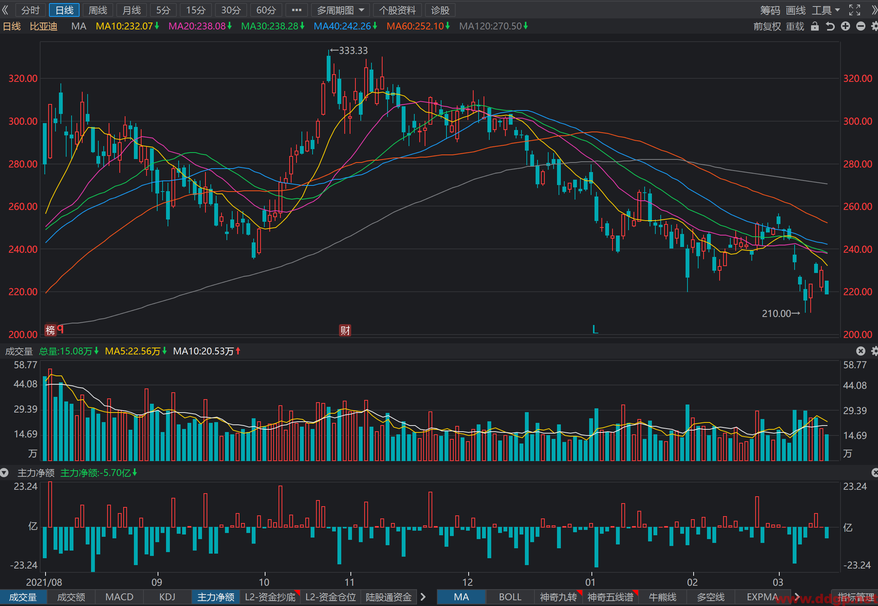Open 个股资料 stock information
Image resolution: width=878 pixels, height=606 pixels.
397,10
